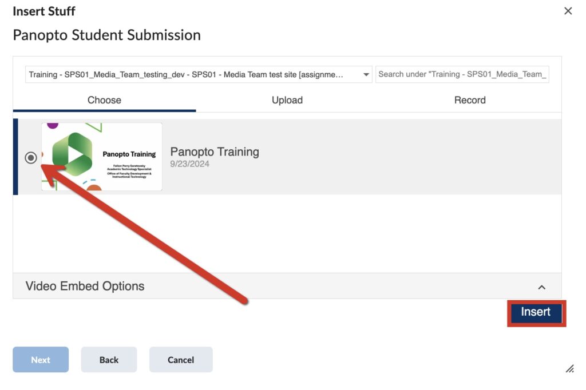Open the Record tab
This screenshot has height=390, width=586.
coord(469,100)
